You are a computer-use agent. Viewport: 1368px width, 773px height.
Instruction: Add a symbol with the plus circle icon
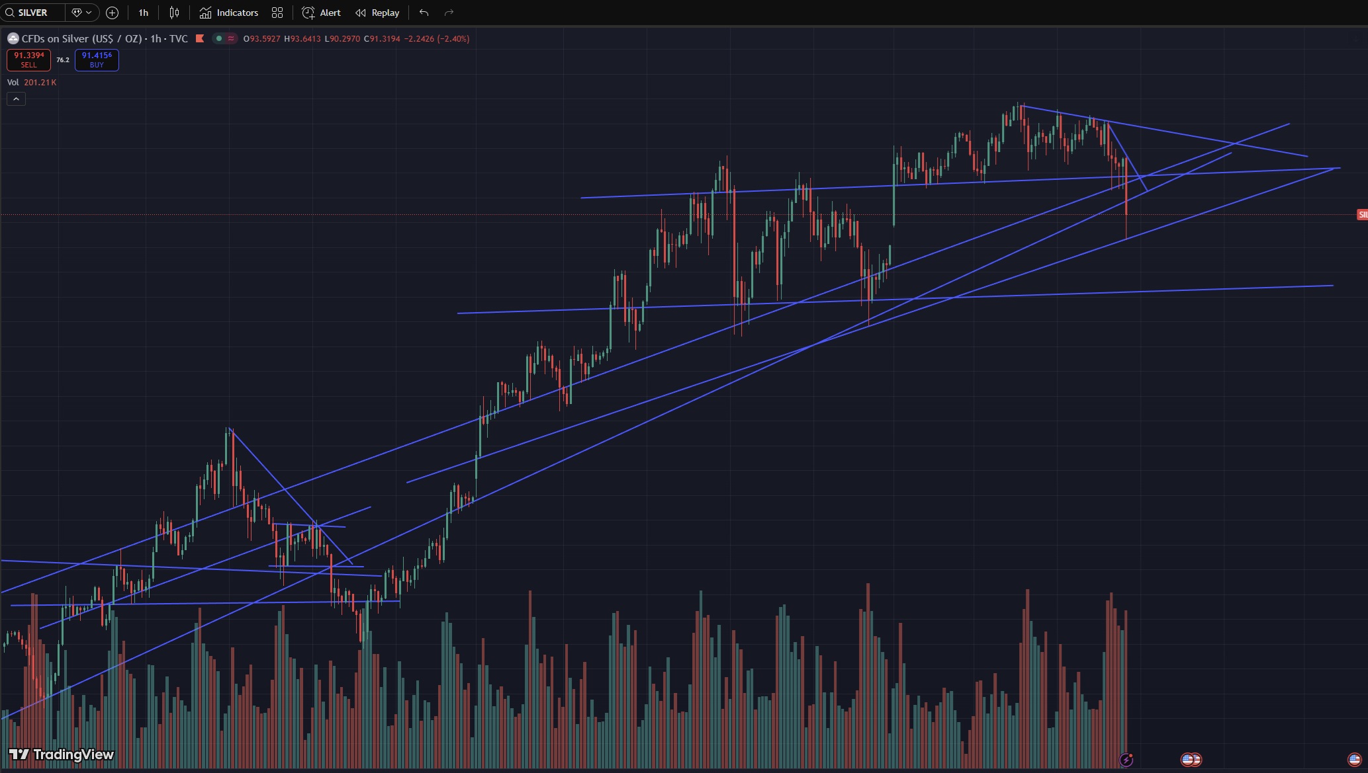113,13
